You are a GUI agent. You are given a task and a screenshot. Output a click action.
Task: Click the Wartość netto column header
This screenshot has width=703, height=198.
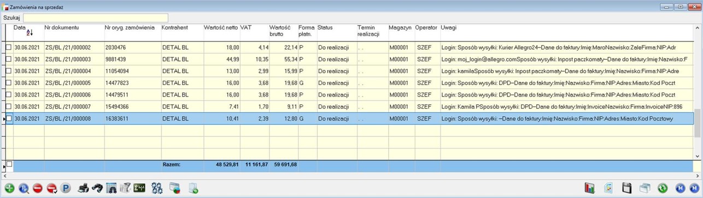click(221, 32)
